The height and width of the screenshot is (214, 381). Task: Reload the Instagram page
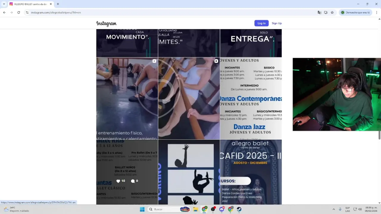pos(18,12)
